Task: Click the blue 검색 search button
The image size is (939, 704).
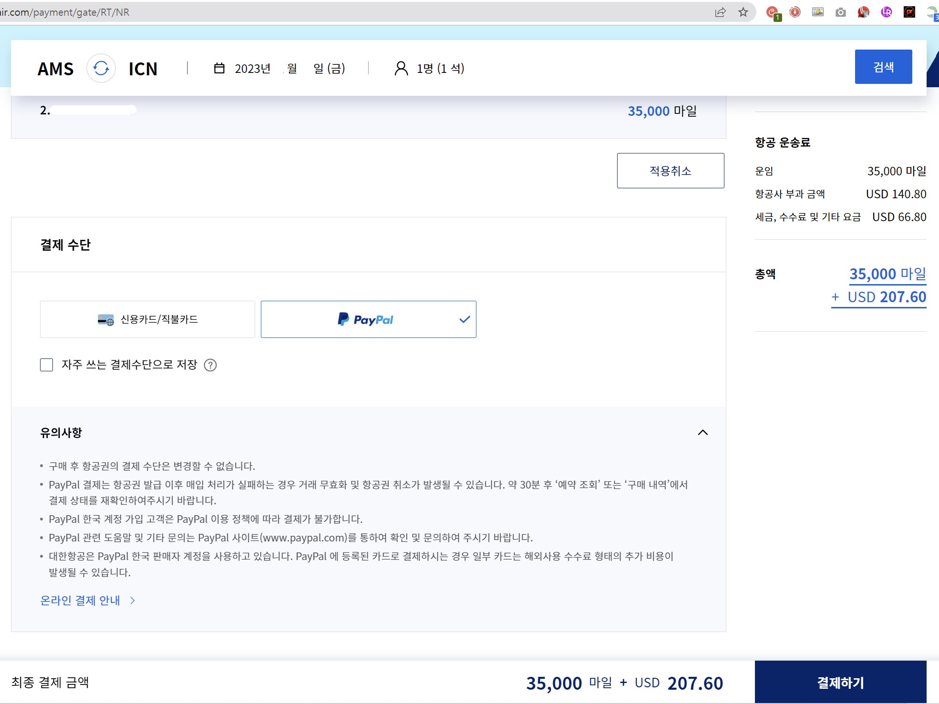Action: (883, 67)
